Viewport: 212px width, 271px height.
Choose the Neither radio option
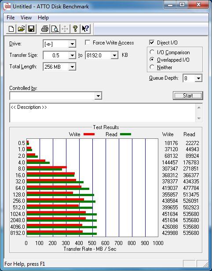coord(152,67)
